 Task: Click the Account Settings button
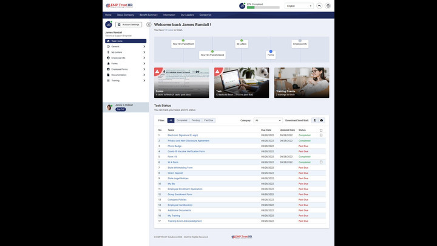click(x=129, y=25)
